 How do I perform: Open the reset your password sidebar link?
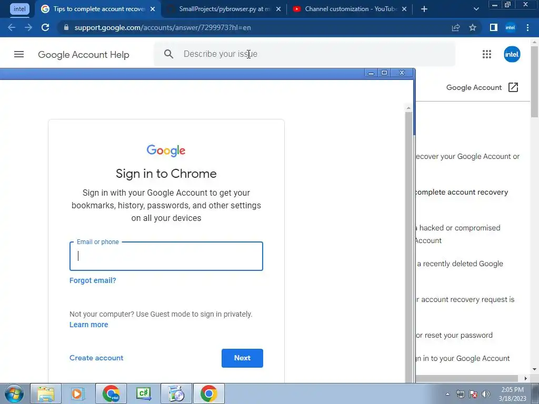(454, 335)
